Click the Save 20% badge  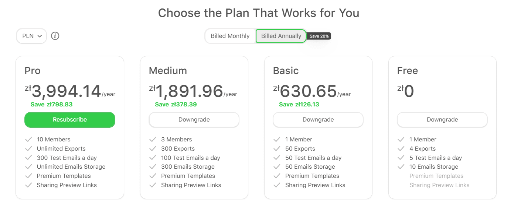click(319, 36)
